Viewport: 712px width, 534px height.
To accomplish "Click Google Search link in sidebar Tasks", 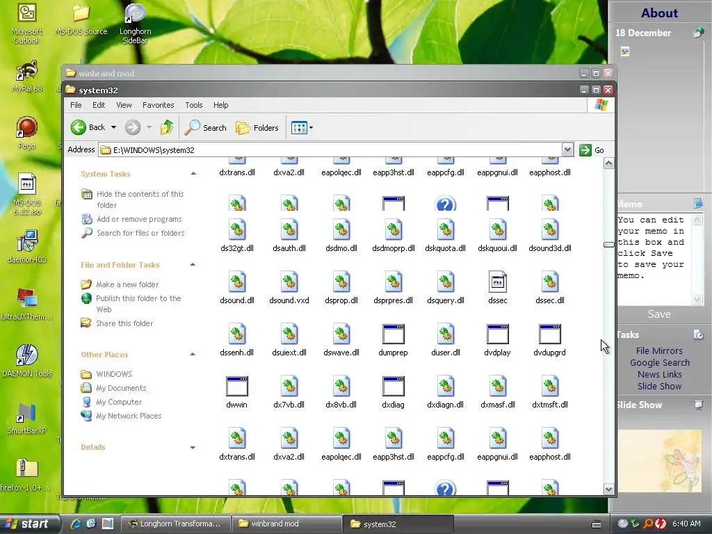I will [x=659, y=362].
